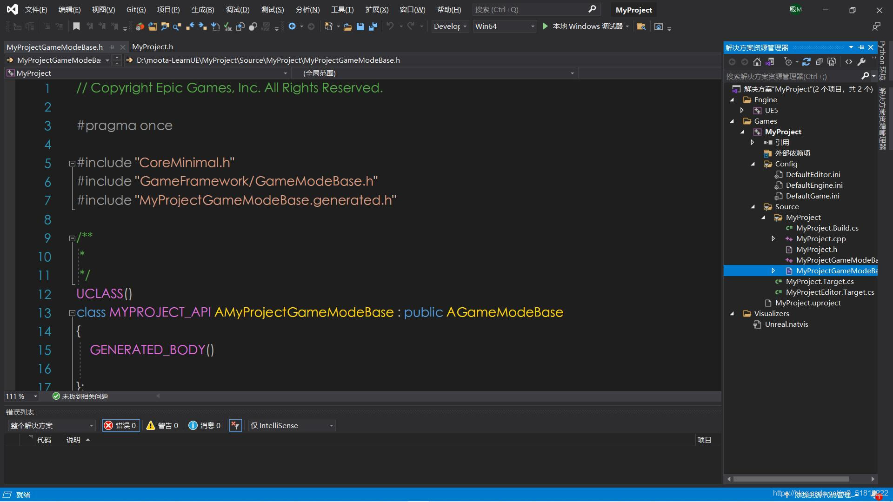Toggle bookmark icon in toolbar
This screenshot has width=893, height=502.
(76, 26)
